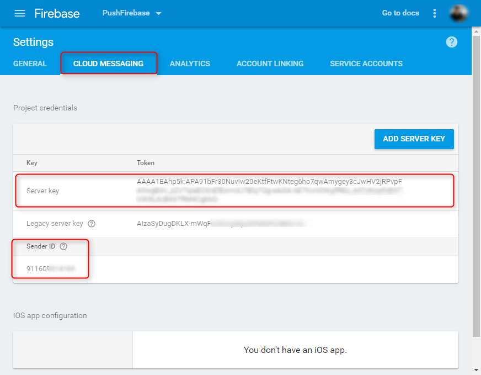Click the 'You don't have an iOS app' message

coord(295,350)
